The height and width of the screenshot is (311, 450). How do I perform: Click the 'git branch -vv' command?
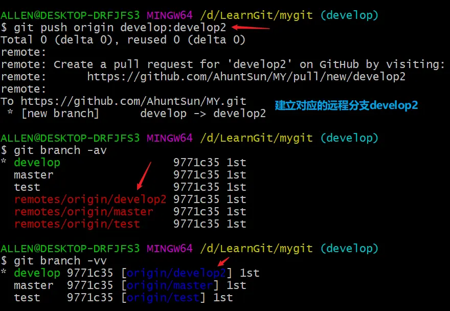[60, 261]
